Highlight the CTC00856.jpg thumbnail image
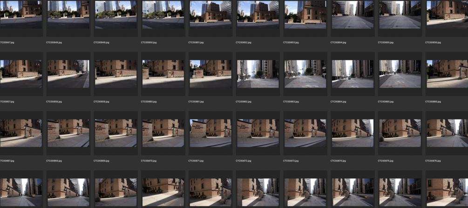 (448, 14)
